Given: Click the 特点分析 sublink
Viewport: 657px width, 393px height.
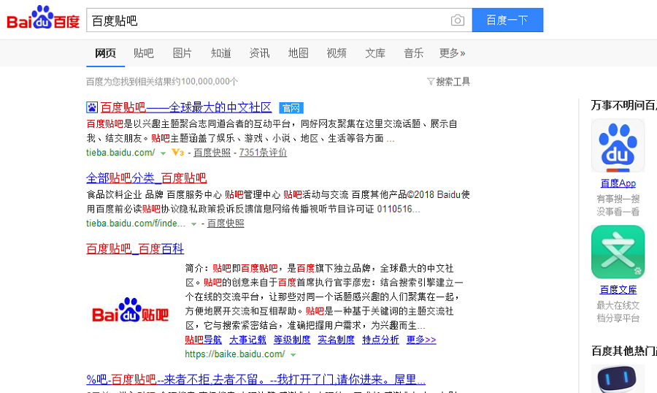Looking at the screenshot, I should [x=380, y=340].
